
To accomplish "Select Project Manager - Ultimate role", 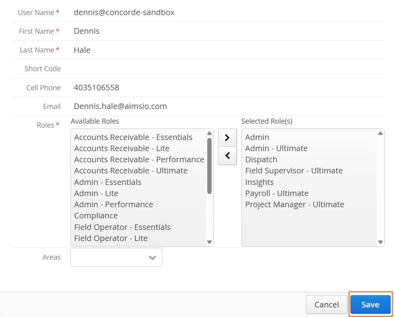I will click(295, 204).
